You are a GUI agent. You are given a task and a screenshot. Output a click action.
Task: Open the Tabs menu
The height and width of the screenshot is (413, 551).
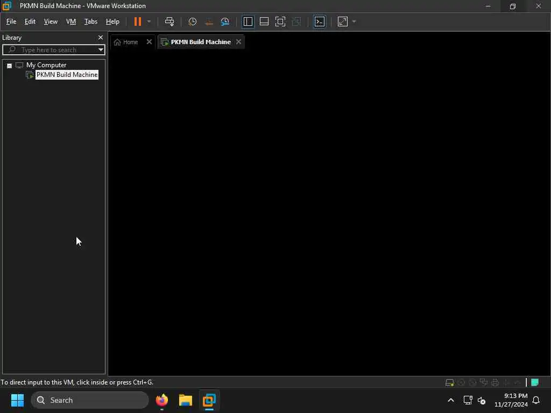click(x=90, y=22)
